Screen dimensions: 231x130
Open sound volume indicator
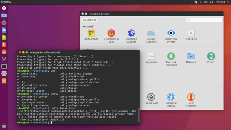[x=212, y=2]
